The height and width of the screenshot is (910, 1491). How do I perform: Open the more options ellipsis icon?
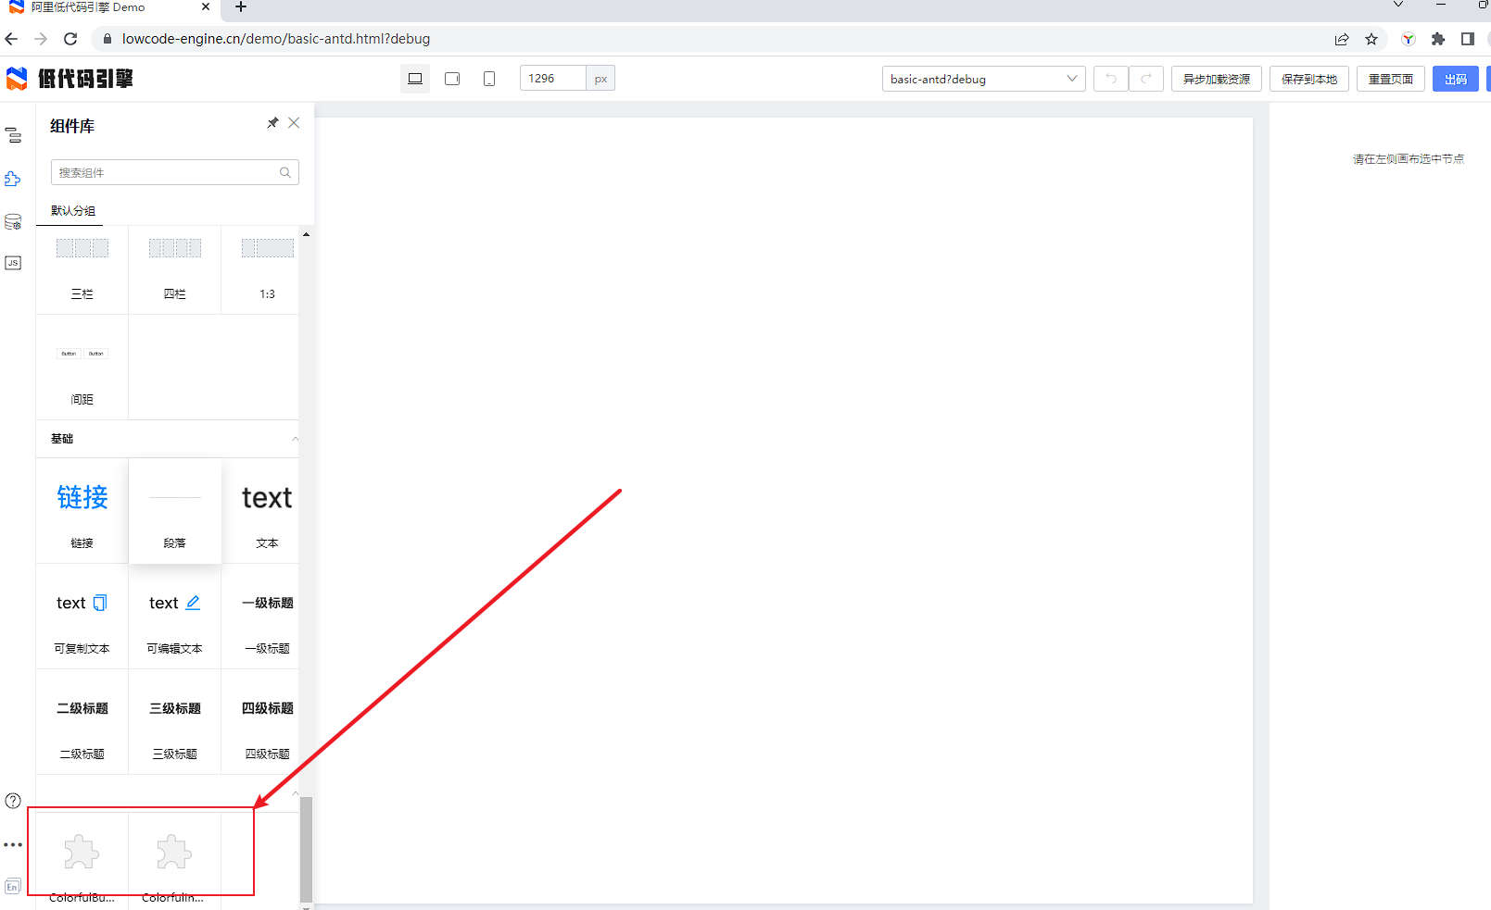(x=13, y=844)
